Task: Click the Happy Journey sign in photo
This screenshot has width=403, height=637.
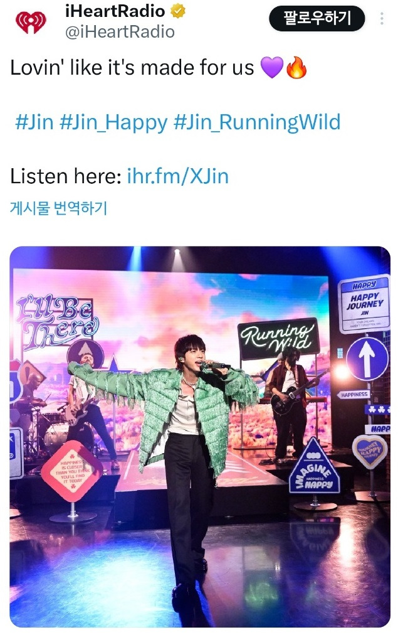Action: coord(364,303)
